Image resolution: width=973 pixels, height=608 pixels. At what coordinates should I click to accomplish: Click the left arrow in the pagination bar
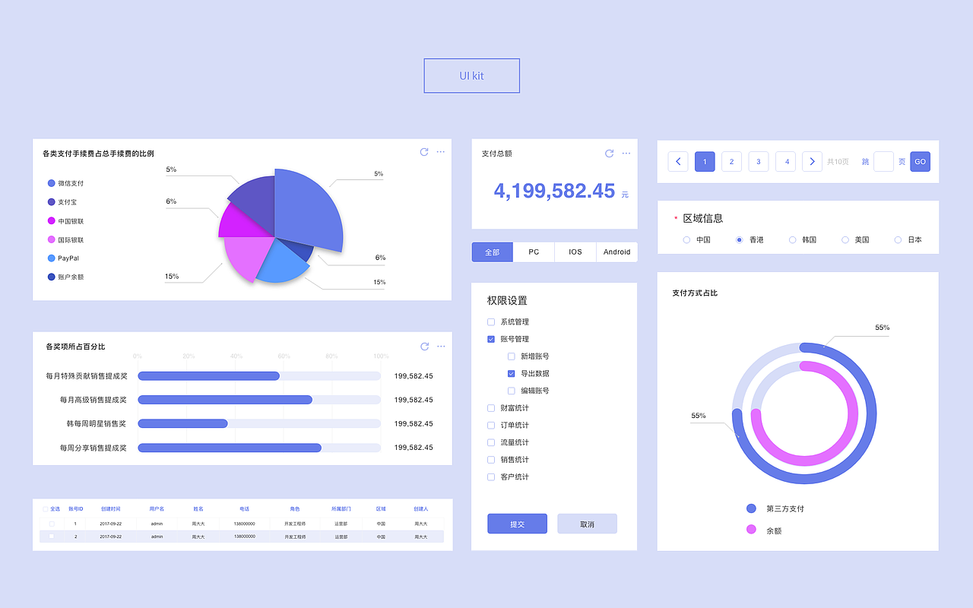(677, 161)
